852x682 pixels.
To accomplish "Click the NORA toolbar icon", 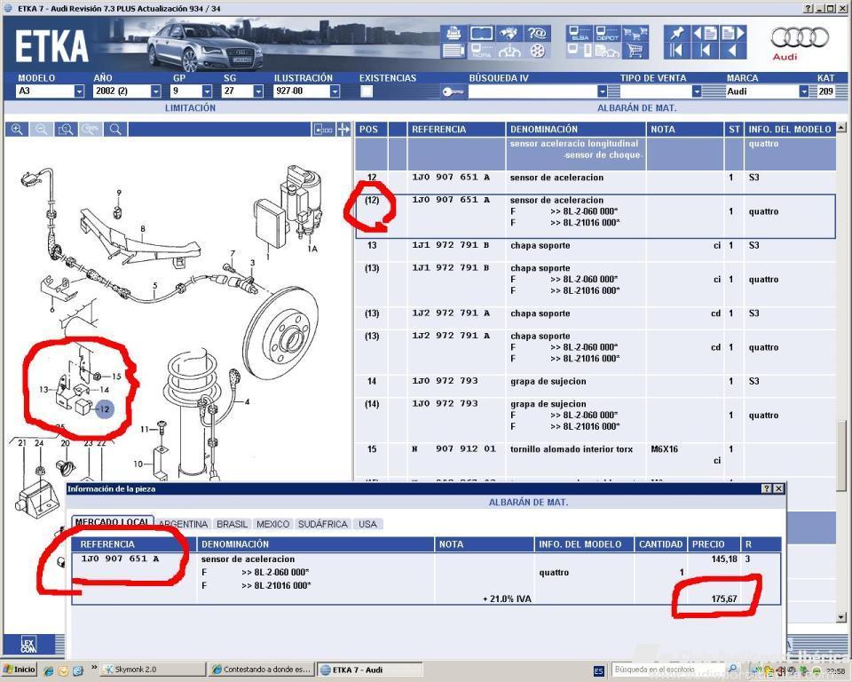I will click(x=481, y=52).
